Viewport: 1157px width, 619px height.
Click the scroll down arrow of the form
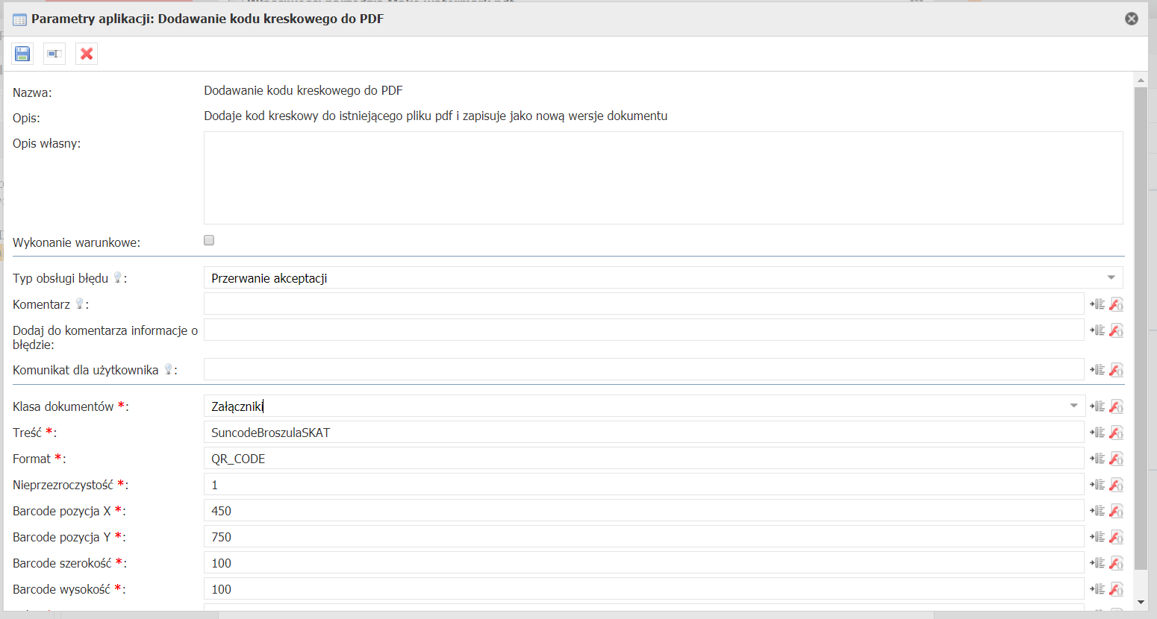1141,602
